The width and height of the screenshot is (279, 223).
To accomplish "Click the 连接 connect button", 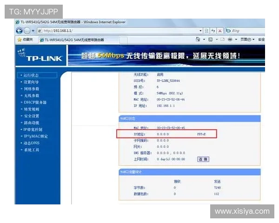I will pyautogui.click(x=203, y=159).
